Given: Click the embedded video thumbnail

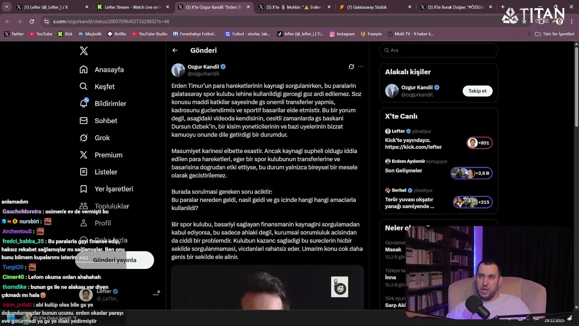Looking at the screenshot, I should [267, 288].
